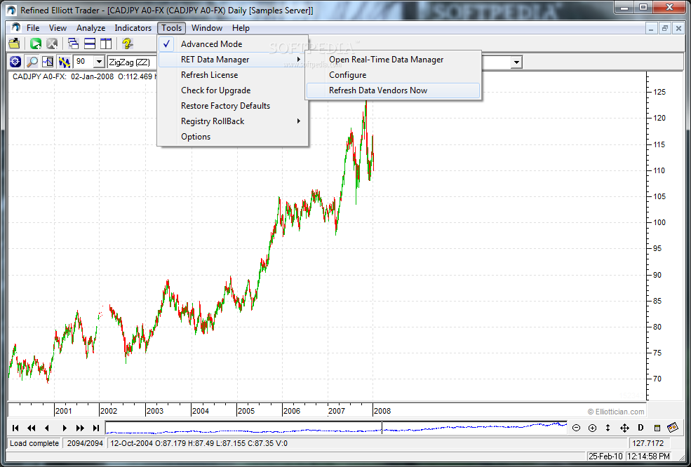Open the ZigZag (ZZ) indicator combo box
Screen dimensions: 691x467
pos(132,62)
